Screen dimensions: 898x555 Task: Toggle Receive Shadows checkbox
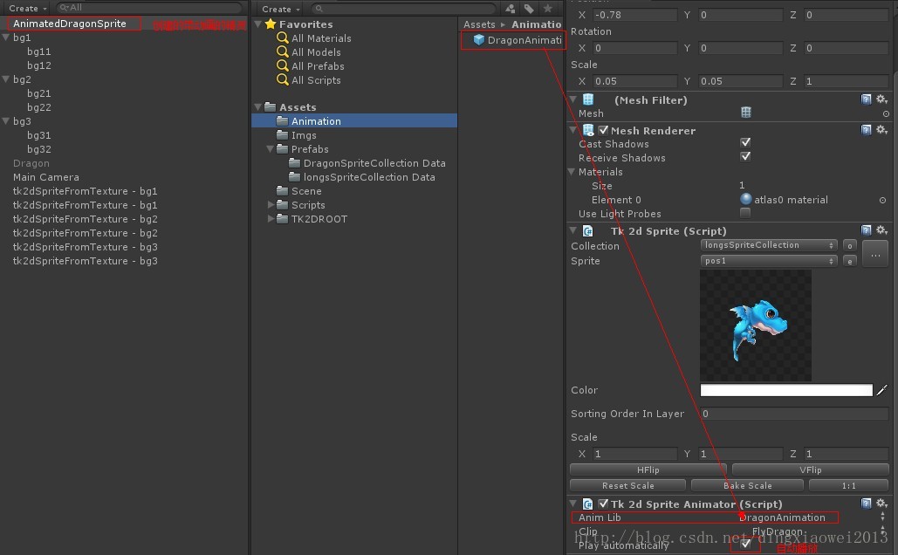tap(745, 156)
